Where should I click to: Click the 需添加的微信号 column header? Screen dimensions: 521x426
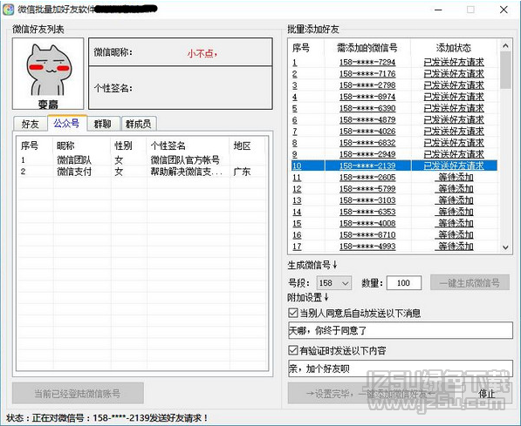pyautogui.click(x=367, y=48)
